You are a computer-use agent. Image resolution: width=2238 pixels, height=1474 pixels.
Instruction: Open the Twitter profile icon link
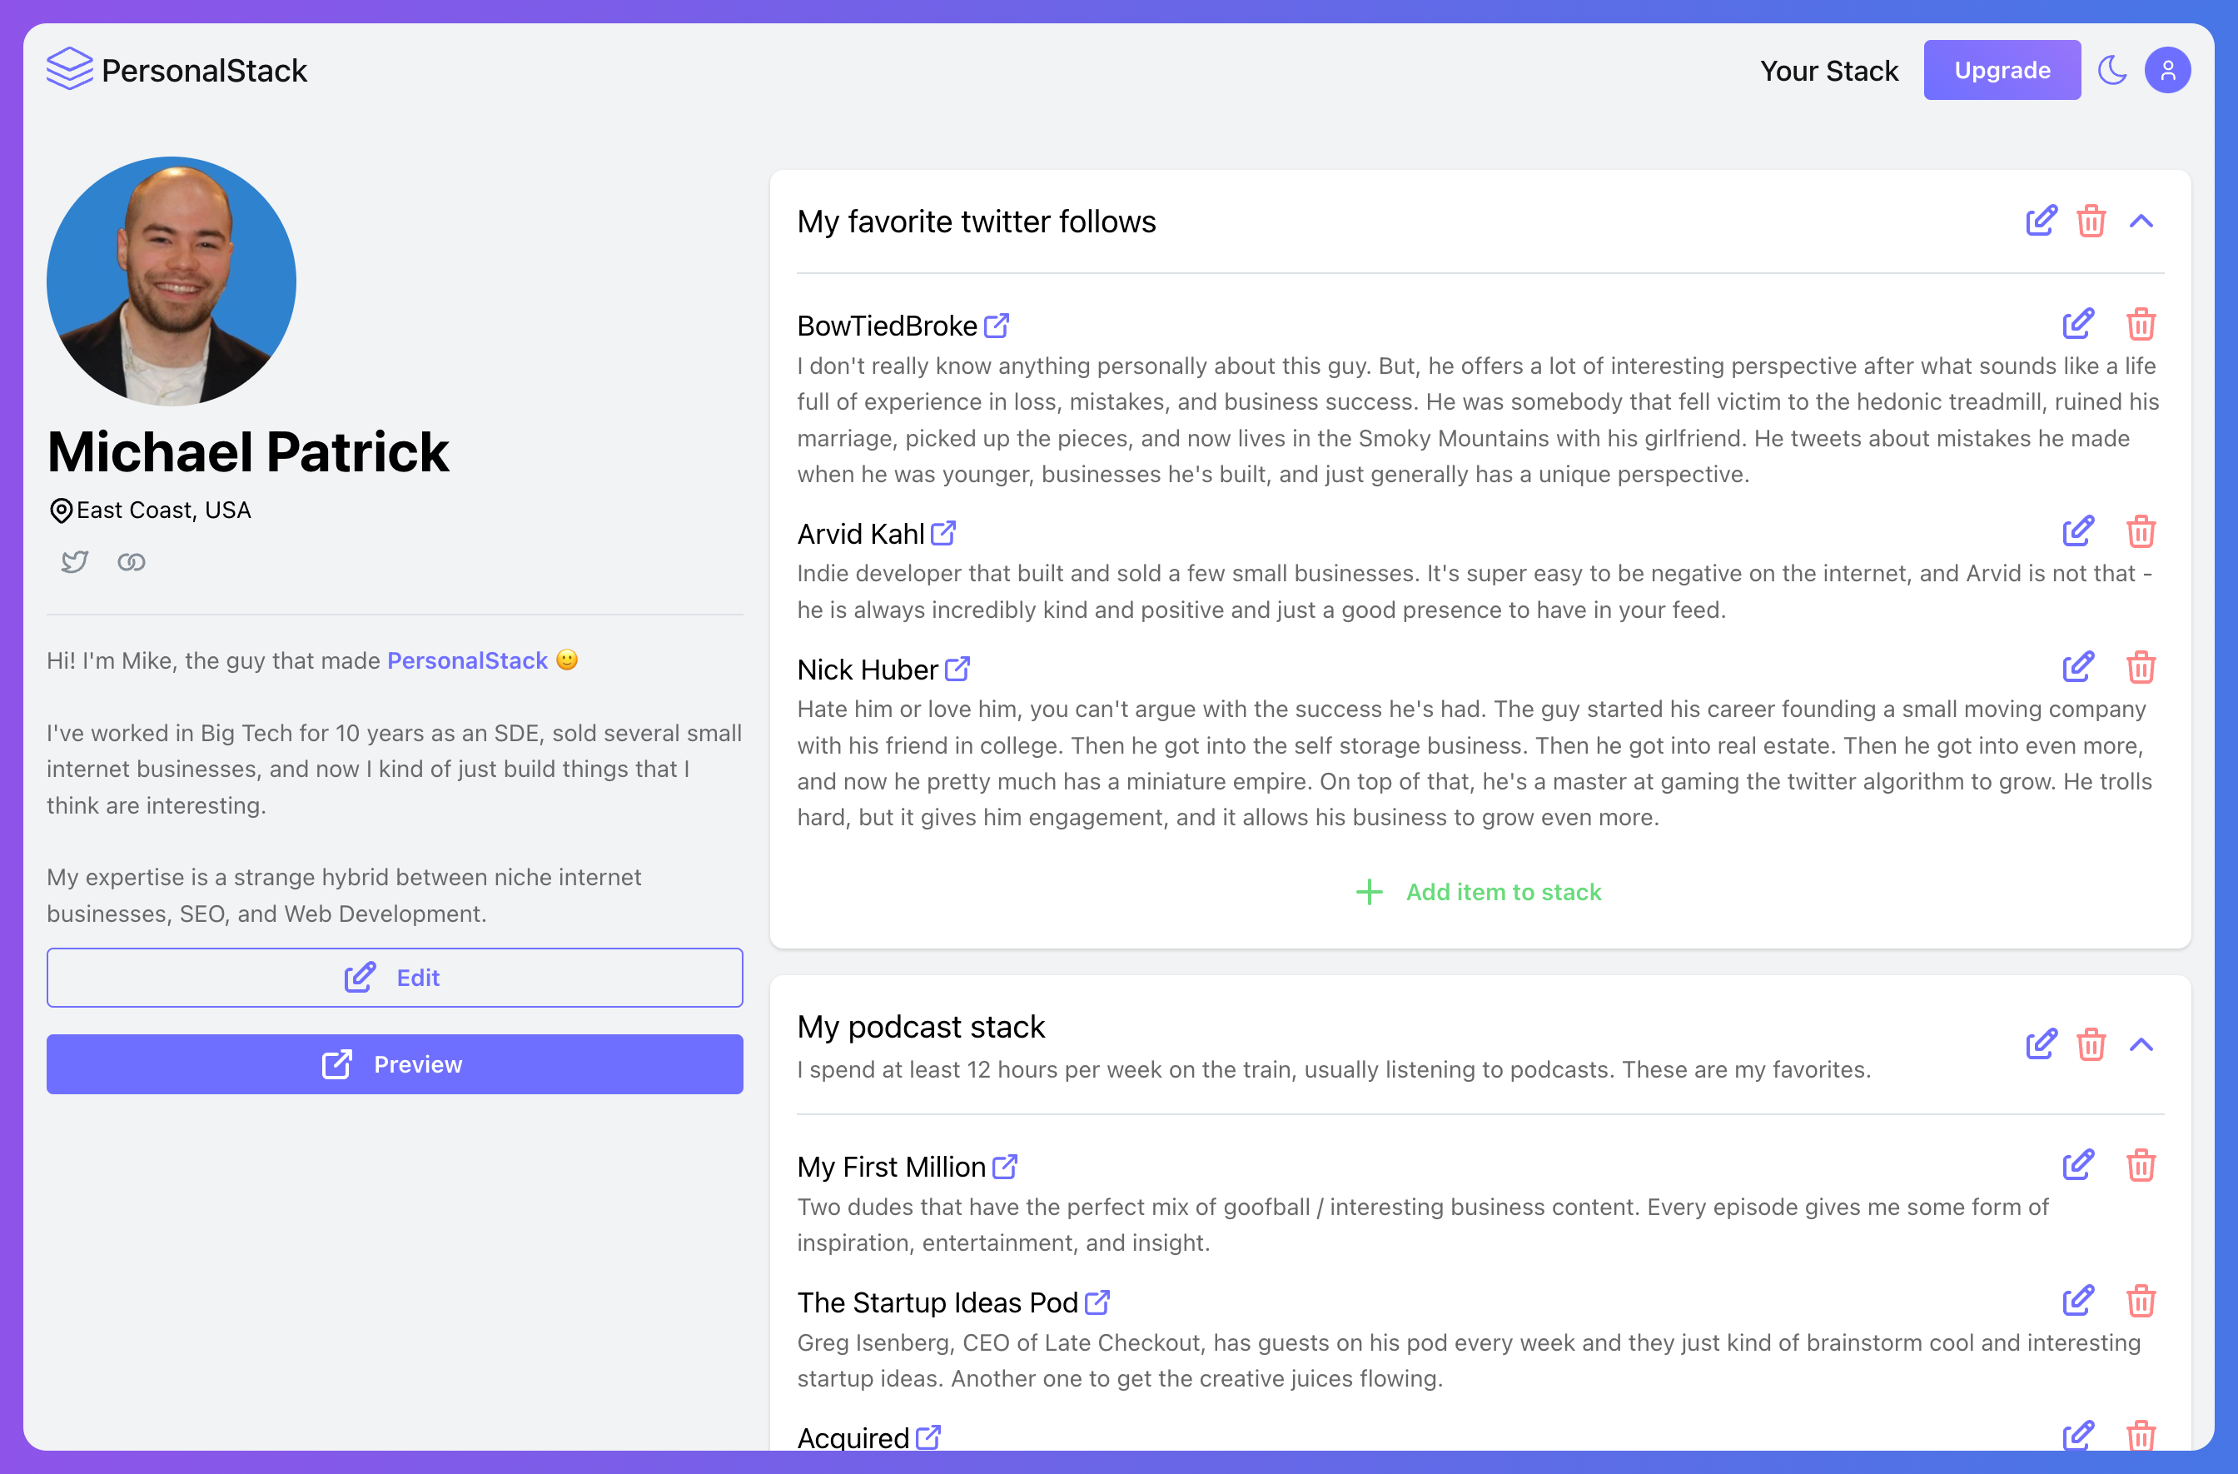pyautogui.click(x=75, y=561)
